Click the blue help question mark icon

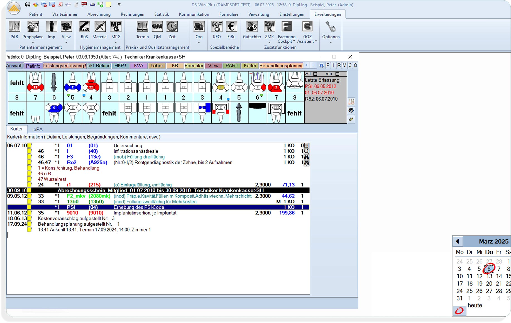321,65
